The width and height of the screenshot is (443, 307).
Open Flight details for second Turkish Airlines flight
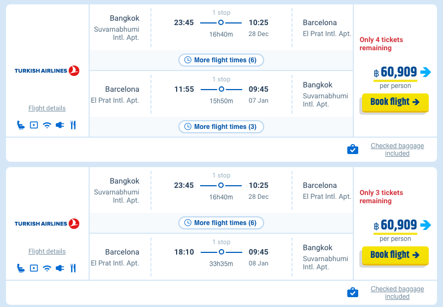point(47,251)
